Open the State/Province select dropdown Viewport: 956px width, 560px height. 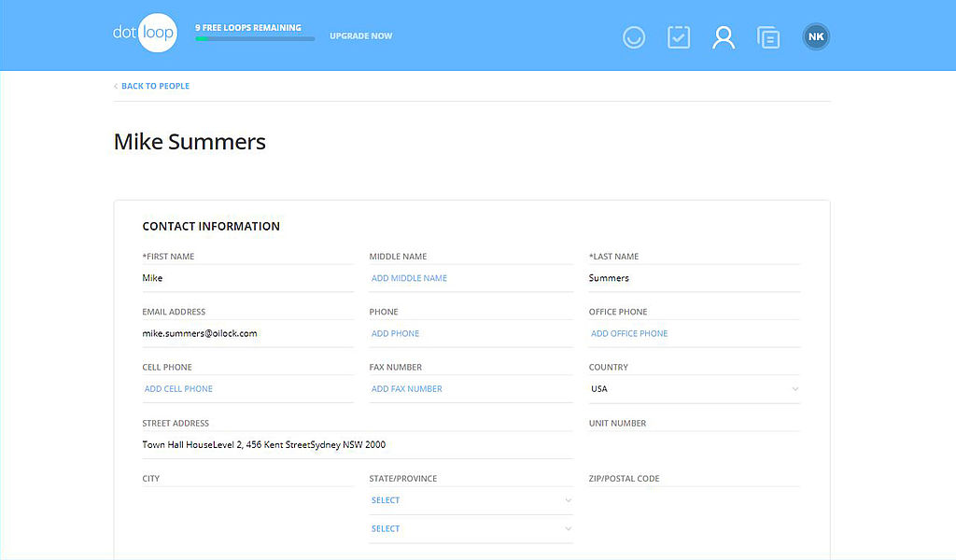click(471, 500)
